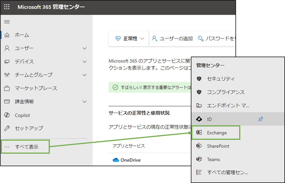This screenshot has width=285, height=183.
Task: Open すべての管理セン... link
Action: (x=227, y=172)
